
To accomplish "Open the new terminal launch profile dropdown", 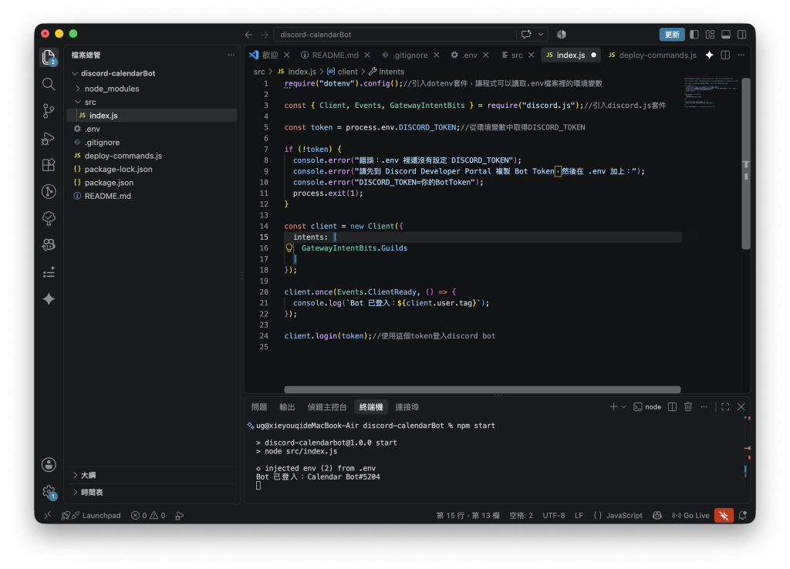I will click(x=623, y=406).
